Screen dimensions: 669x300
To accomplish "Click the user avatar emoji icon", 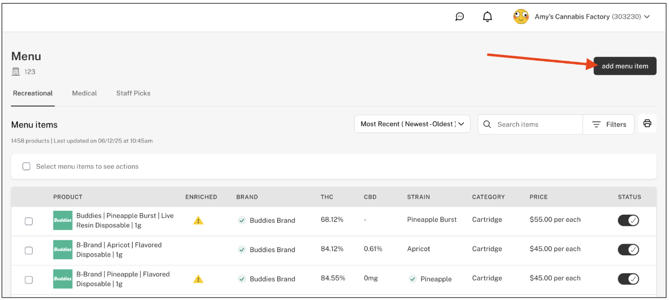I will tap(521, 17).
